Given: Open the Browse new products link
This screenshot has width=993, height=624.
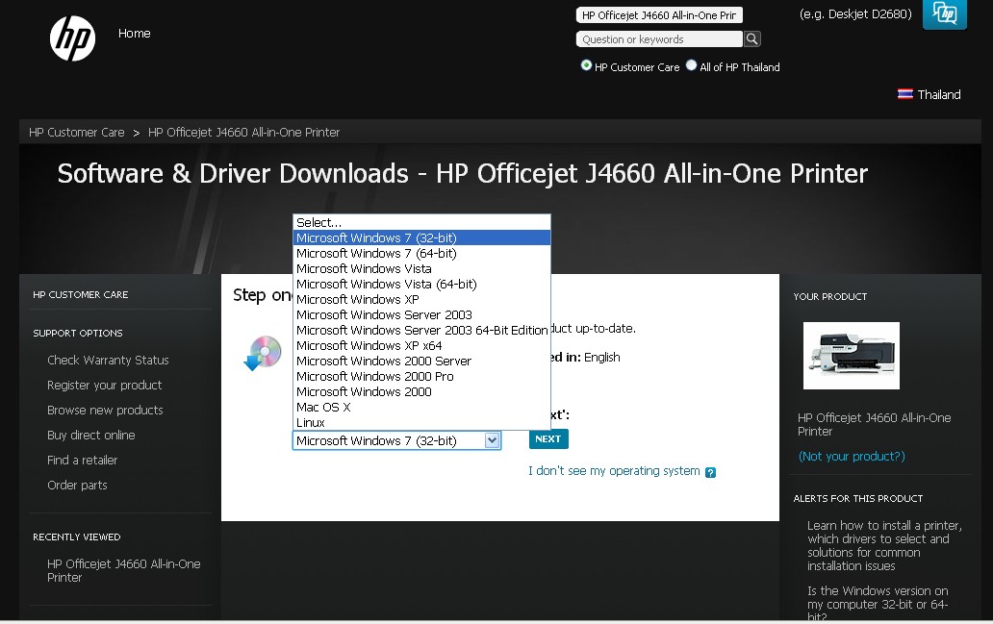Looking at the screenshot, I should (105, 411).
